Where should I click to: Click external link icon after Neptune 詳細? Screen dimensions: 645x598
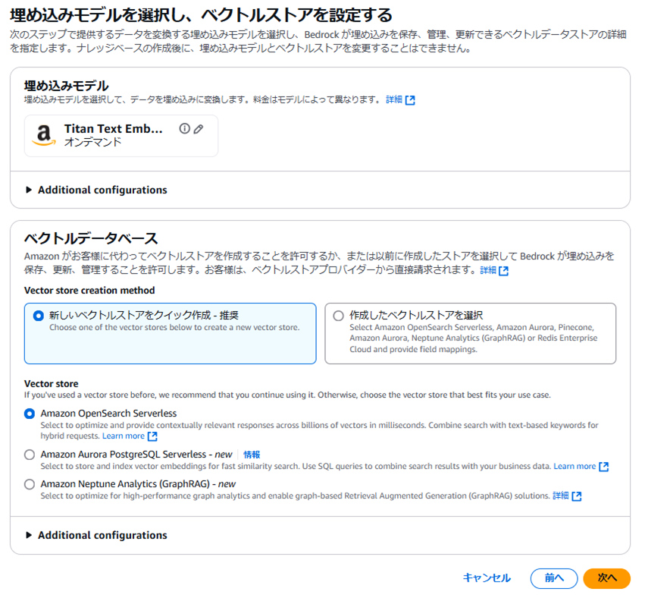[577, 496]
